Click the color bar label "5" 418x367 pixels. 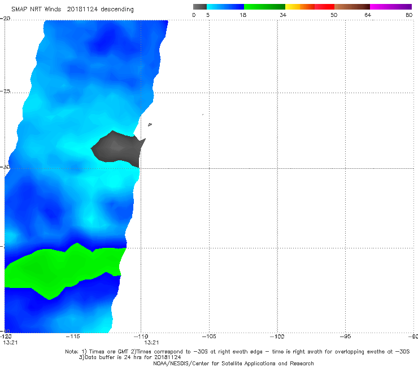pyautogui.click(x=208, y=15)
